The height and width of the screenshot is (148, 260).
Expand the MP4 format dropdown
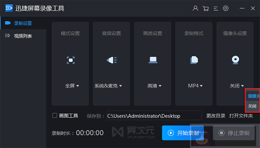[195, 86]
